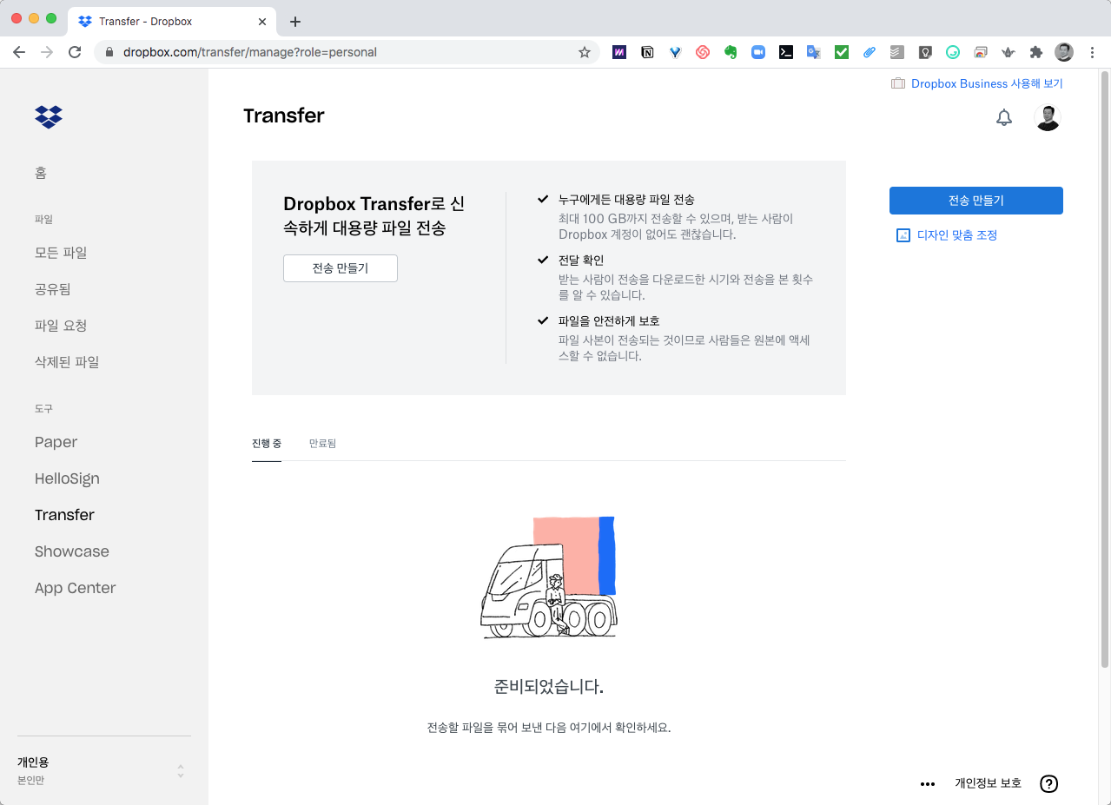Open the Chrome three-dot menu
Image resolution: width=1111 pixels, height=805 pixels.
(1092, 52)
